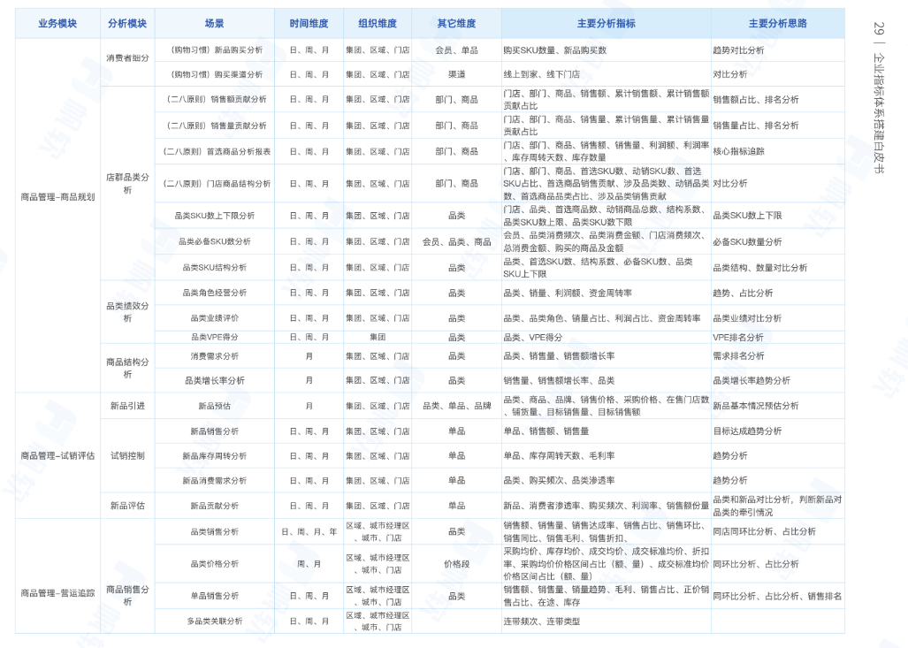
Task: Click the 主要分析指标 column header
Action: 606,24
